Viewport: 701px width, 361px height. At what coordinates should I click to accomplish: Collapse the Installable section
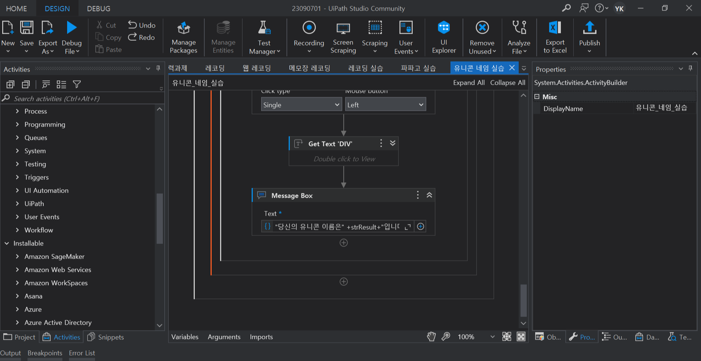pyautogui.click(x=7, y=243)
